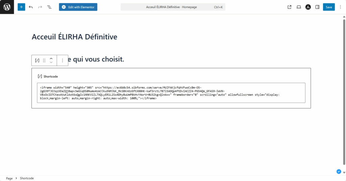Move the Shortcode block up
The image size is (346, 181).
(51, 58)
